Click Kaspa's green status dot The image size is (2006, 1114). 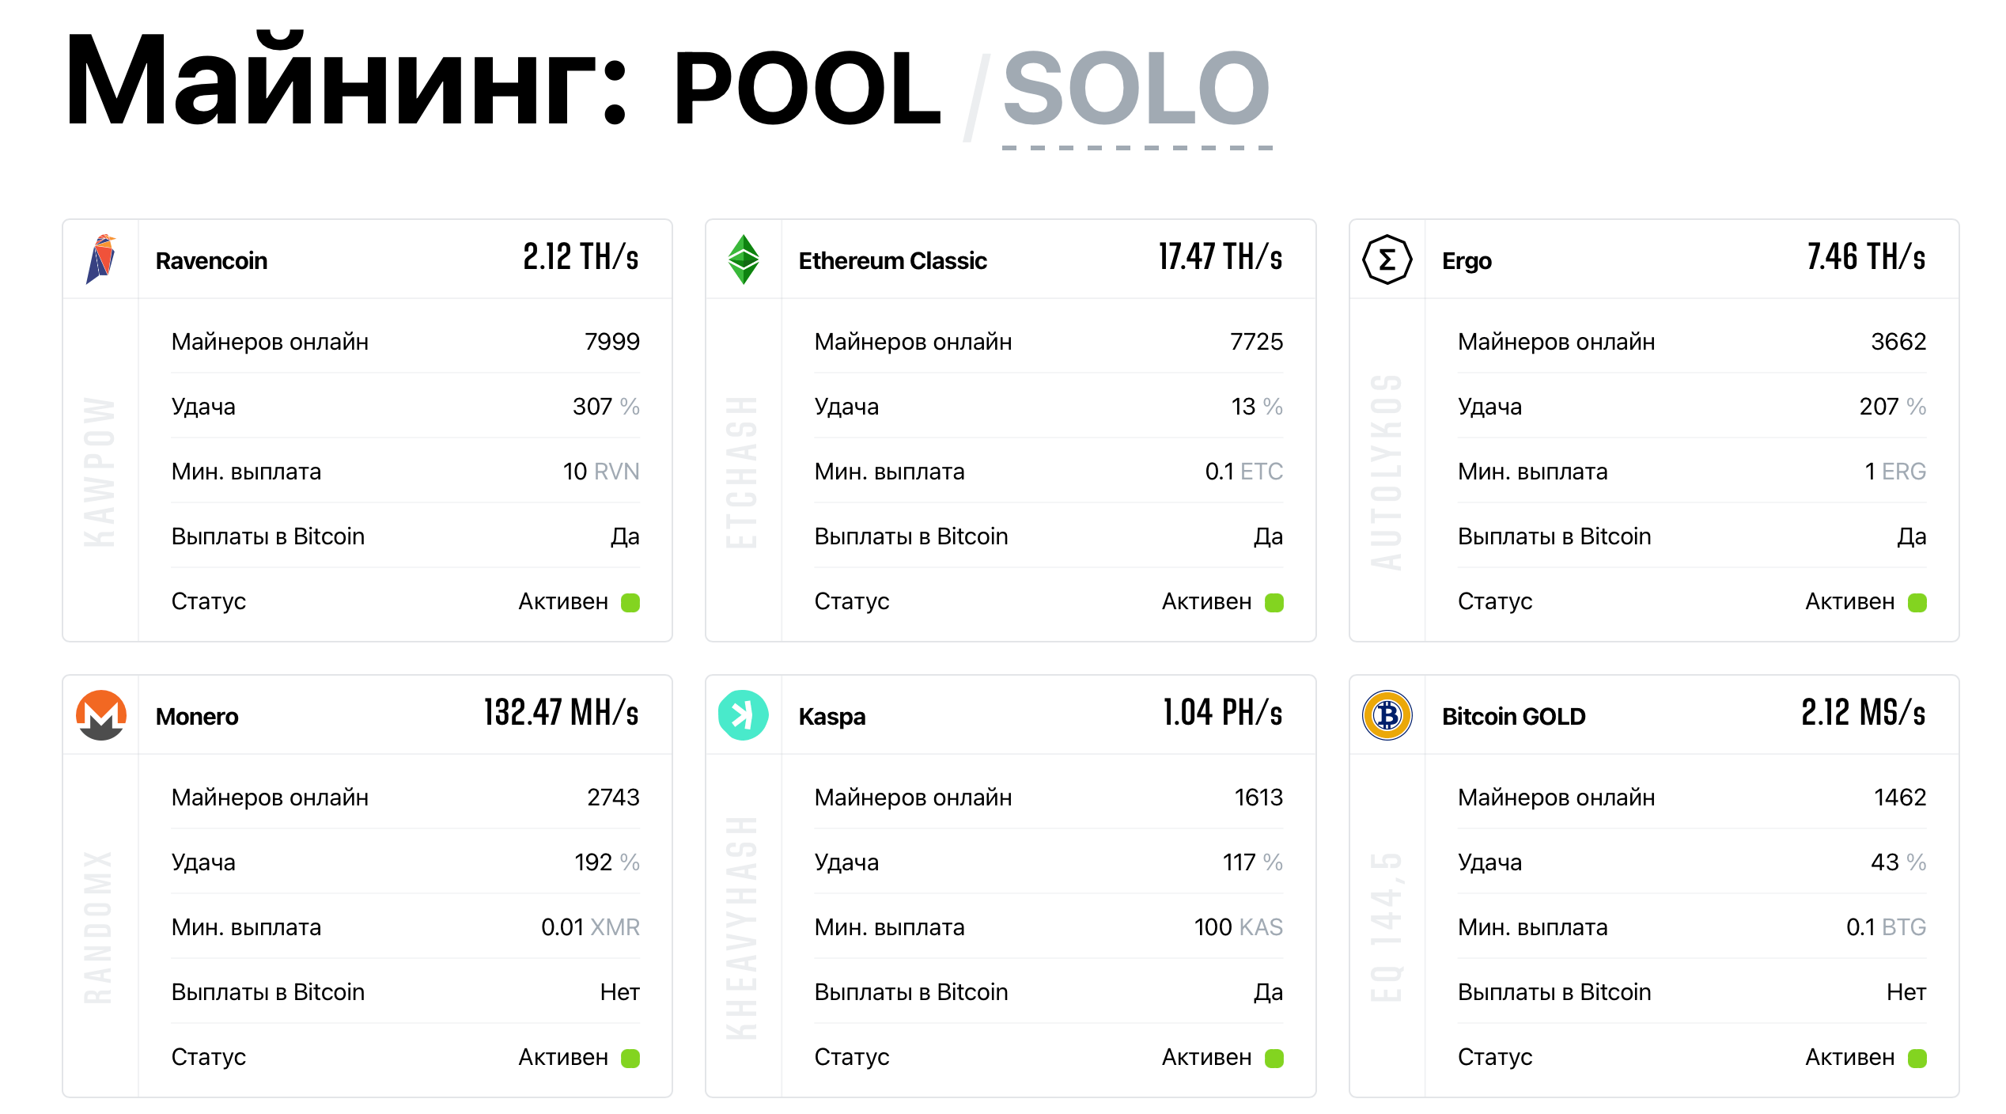(1274, 1059)
